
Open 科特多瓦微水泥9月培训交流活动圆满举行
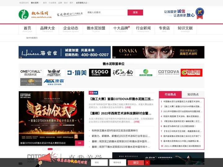[x=115, y=131]
